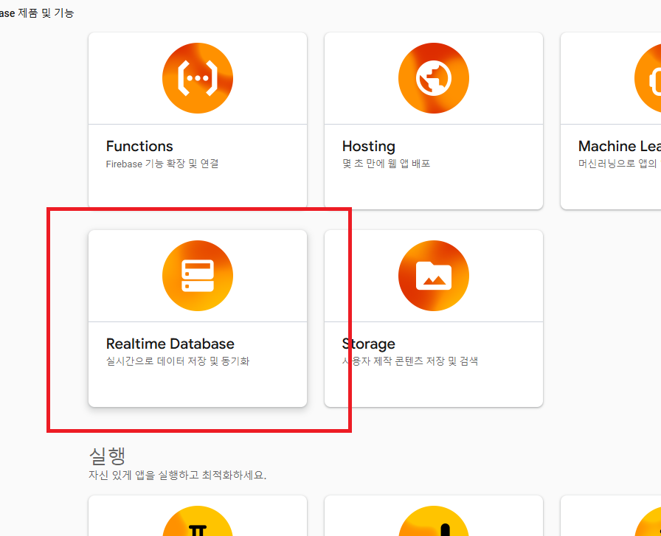Open the Machine Learning card title
Screen dimensions: 661x536
[619, 146]
